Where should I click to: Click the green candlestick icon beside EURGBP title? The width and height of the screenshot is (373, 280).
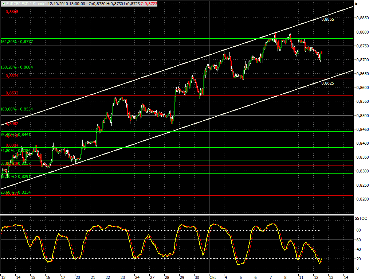coord(3,4)
